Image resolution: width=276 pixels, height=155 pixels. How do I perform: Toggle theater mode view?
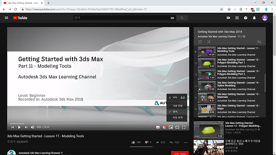pos(177,127)
